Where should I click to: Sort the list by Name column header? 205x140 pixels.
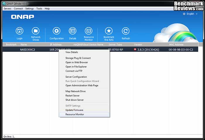[24, 45]
